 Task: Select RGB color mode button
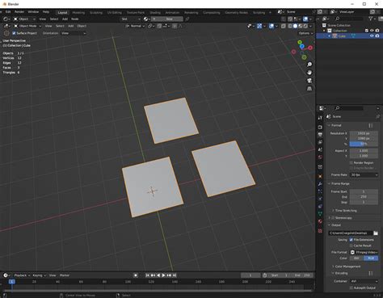[371, 258]
